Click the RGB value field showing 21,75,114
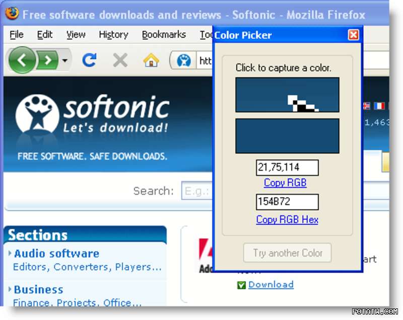This screenshot has width=403, height=320. tap(287, 168)
